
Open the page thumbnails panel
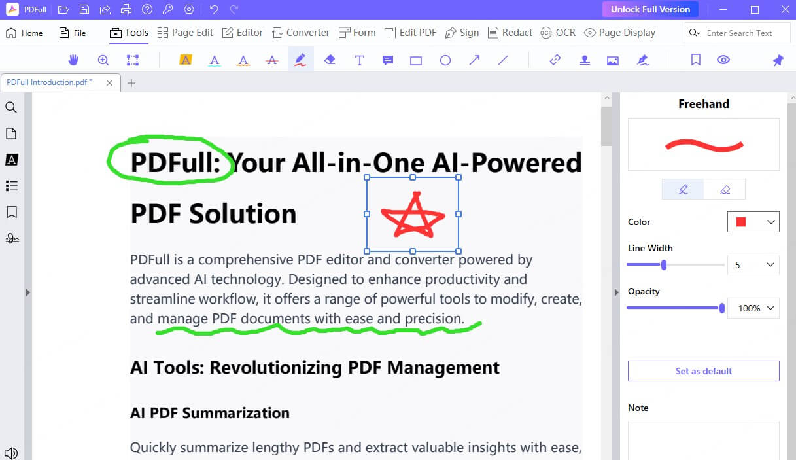tap(12, 133)
